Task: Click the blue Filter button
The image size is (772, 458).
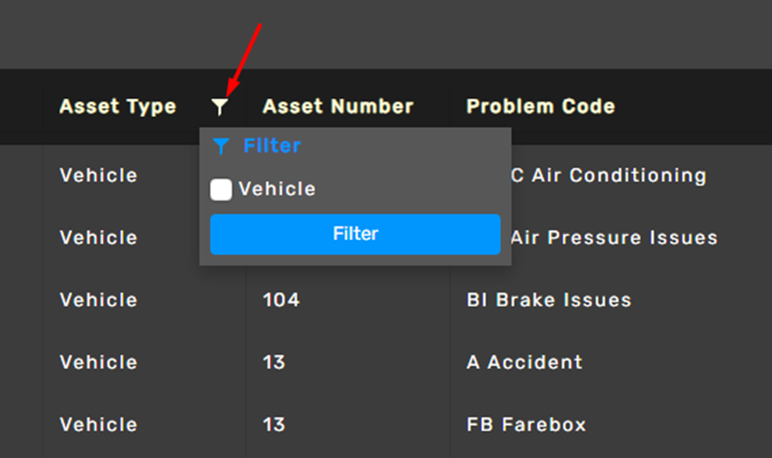Action: [355, 234]
